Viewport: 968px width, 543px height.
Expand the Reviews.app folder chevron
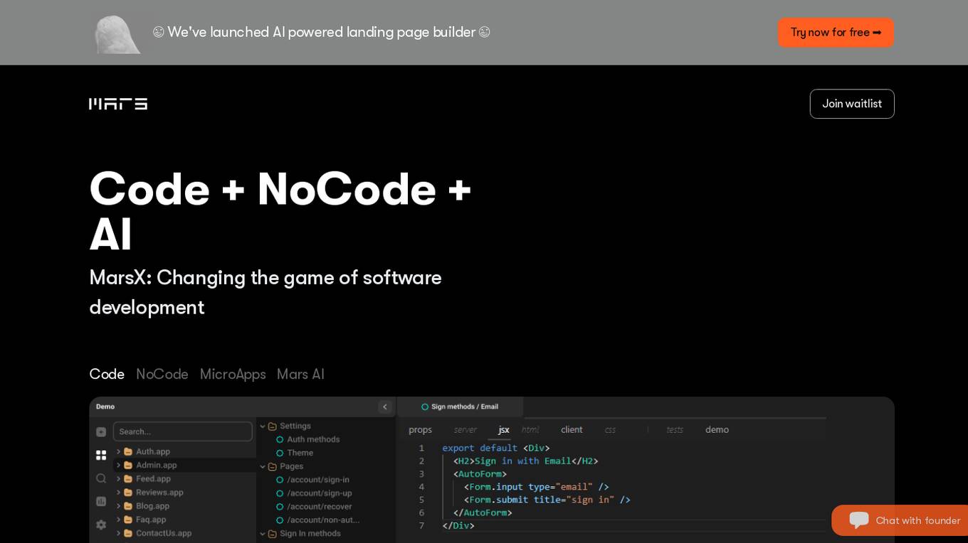point(119,493)
